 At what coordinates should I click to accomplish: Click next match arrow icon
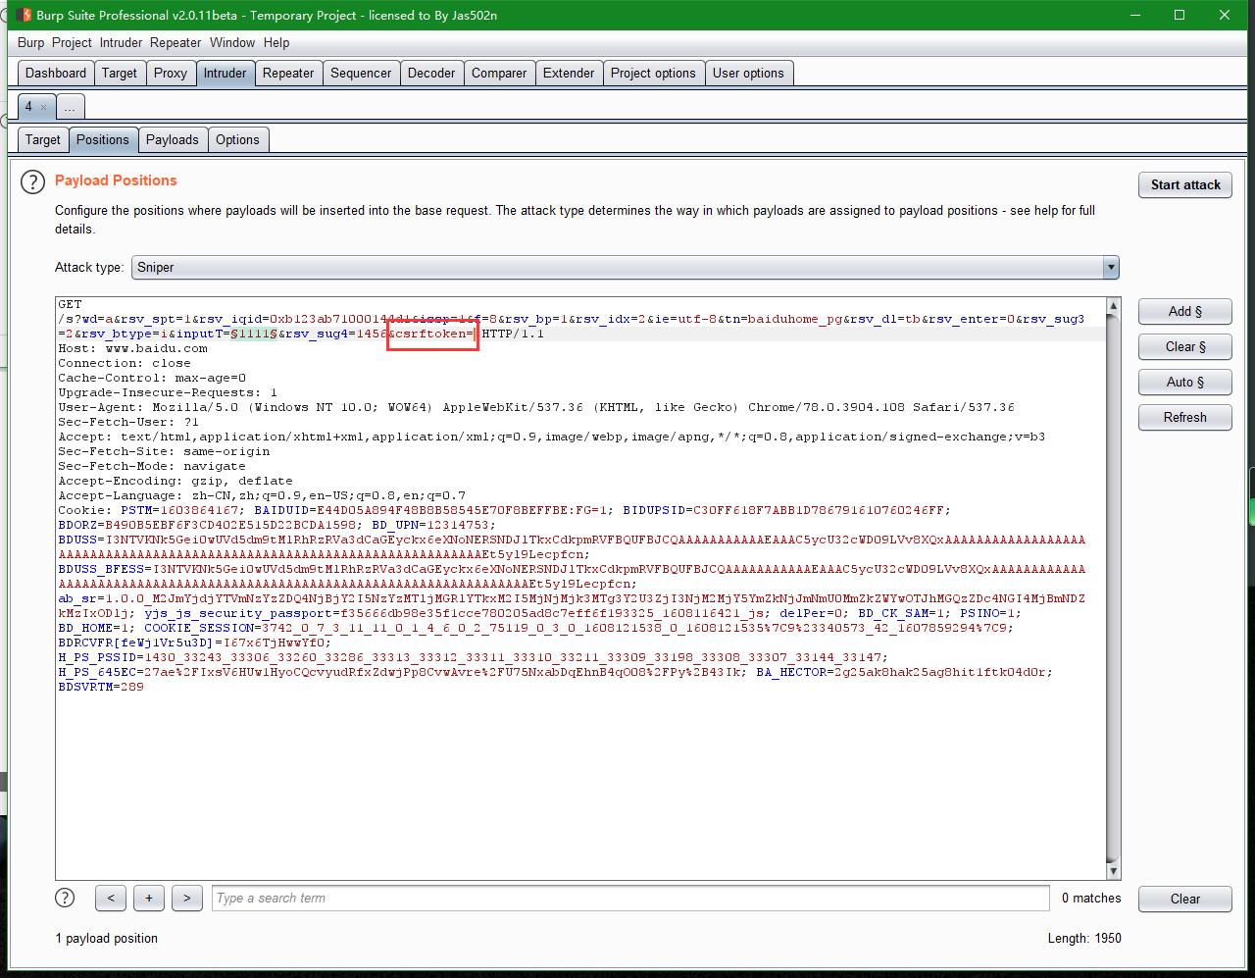click(186, 898)
